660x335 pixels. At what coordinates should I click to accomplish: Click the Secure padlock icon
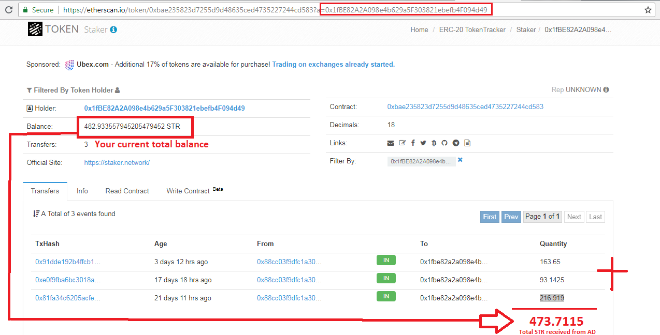(x=25, y=10)
